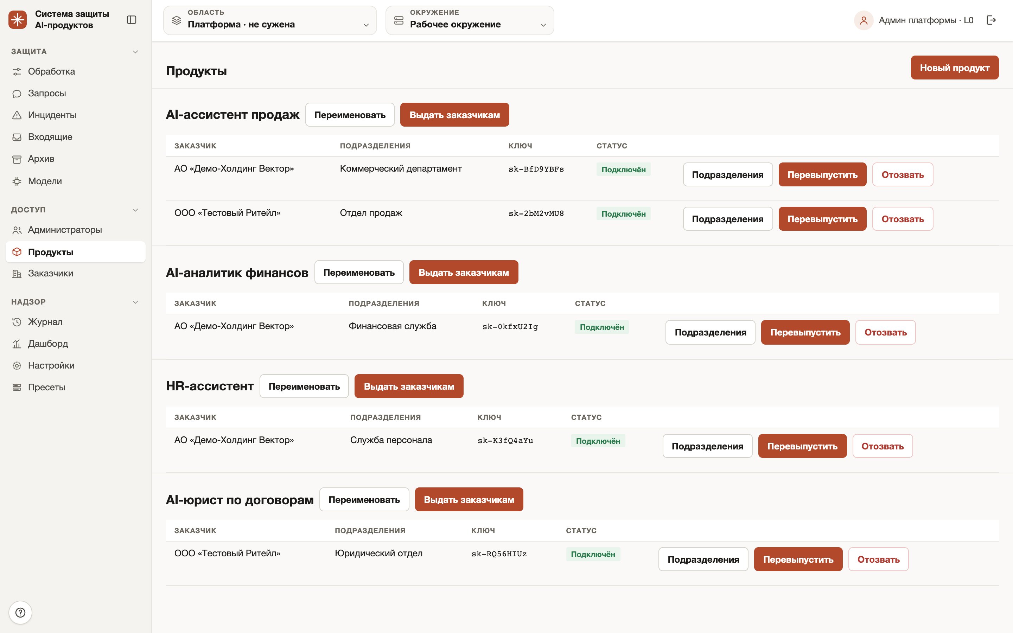The image size is (1013, 633).
Task: Open help with the question mark button
Action: tap(20, 613)
